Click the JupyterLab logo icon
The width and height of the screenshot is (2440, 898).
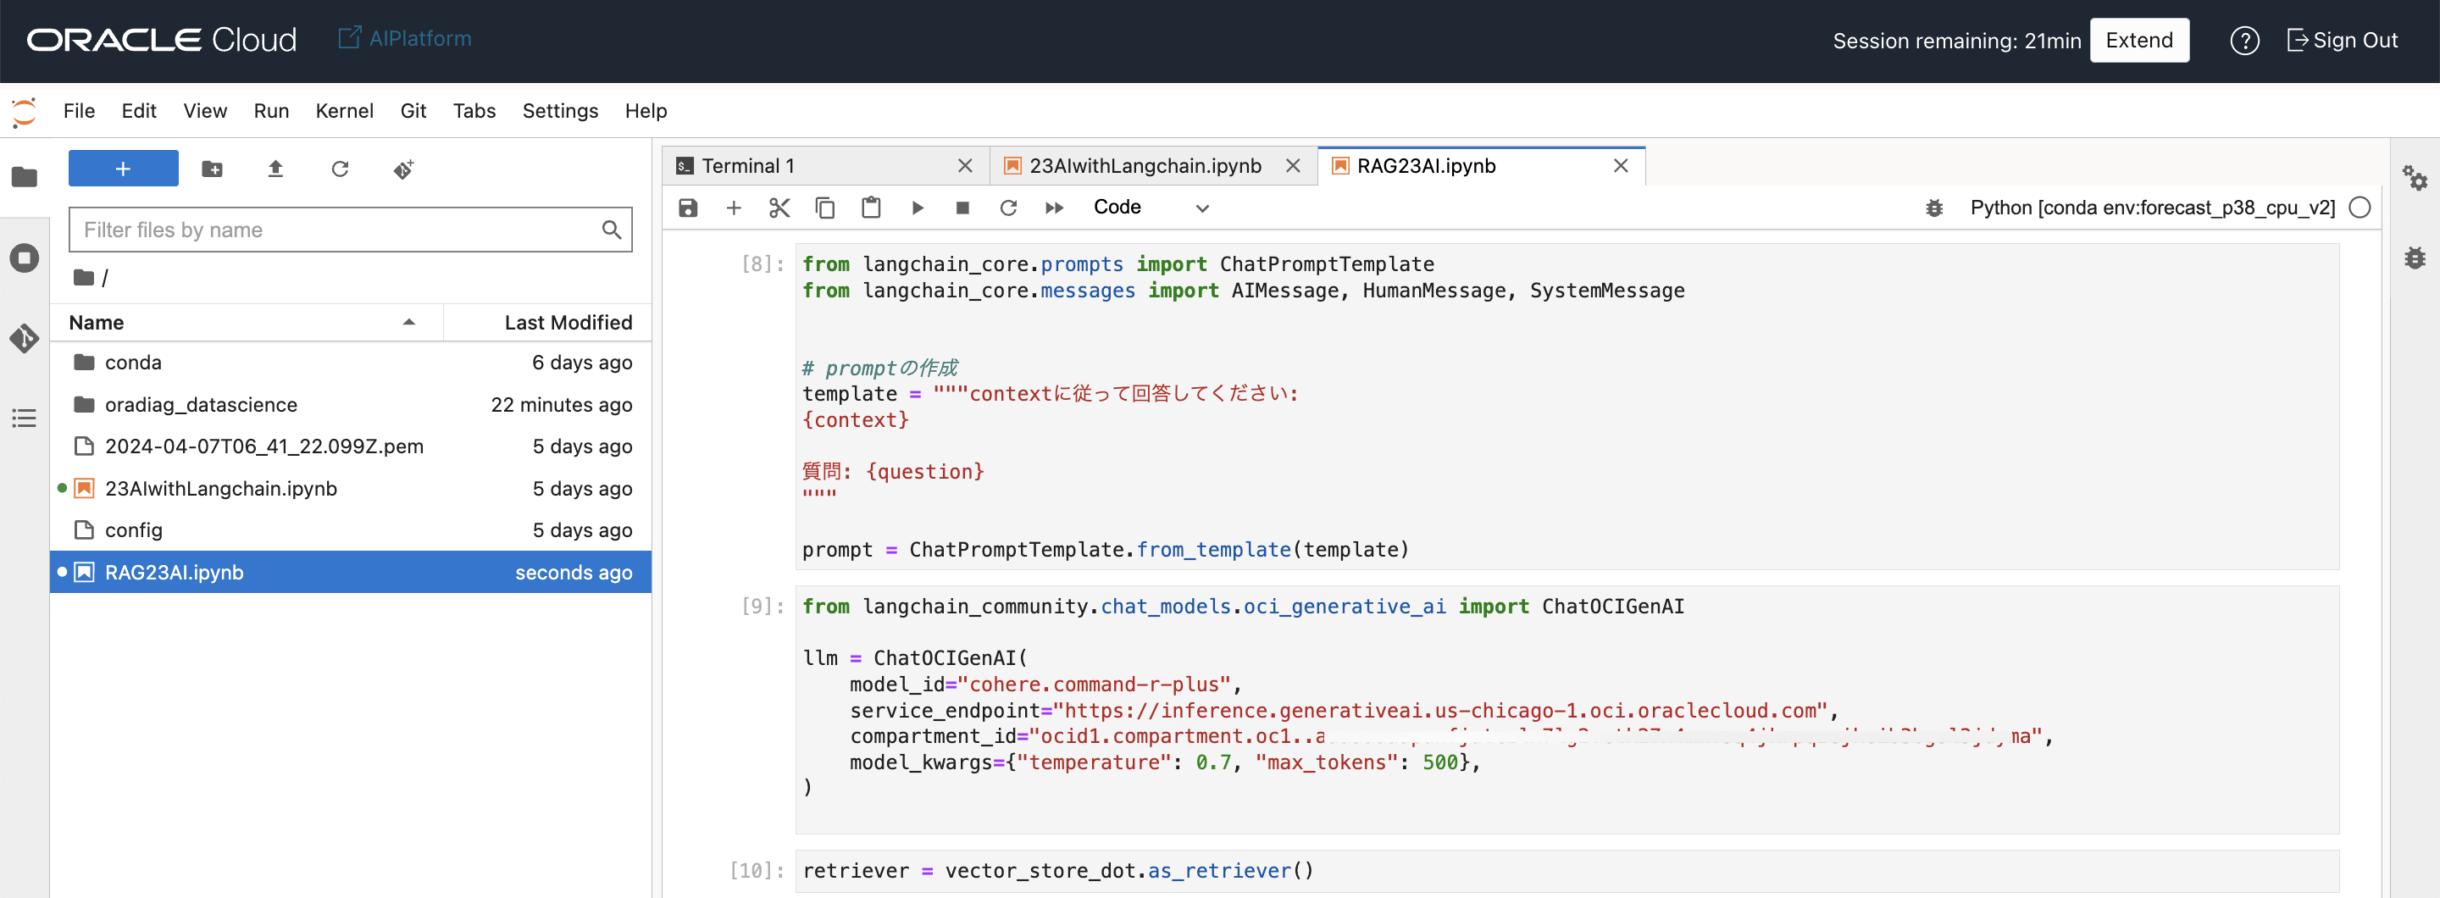point(24,111)
